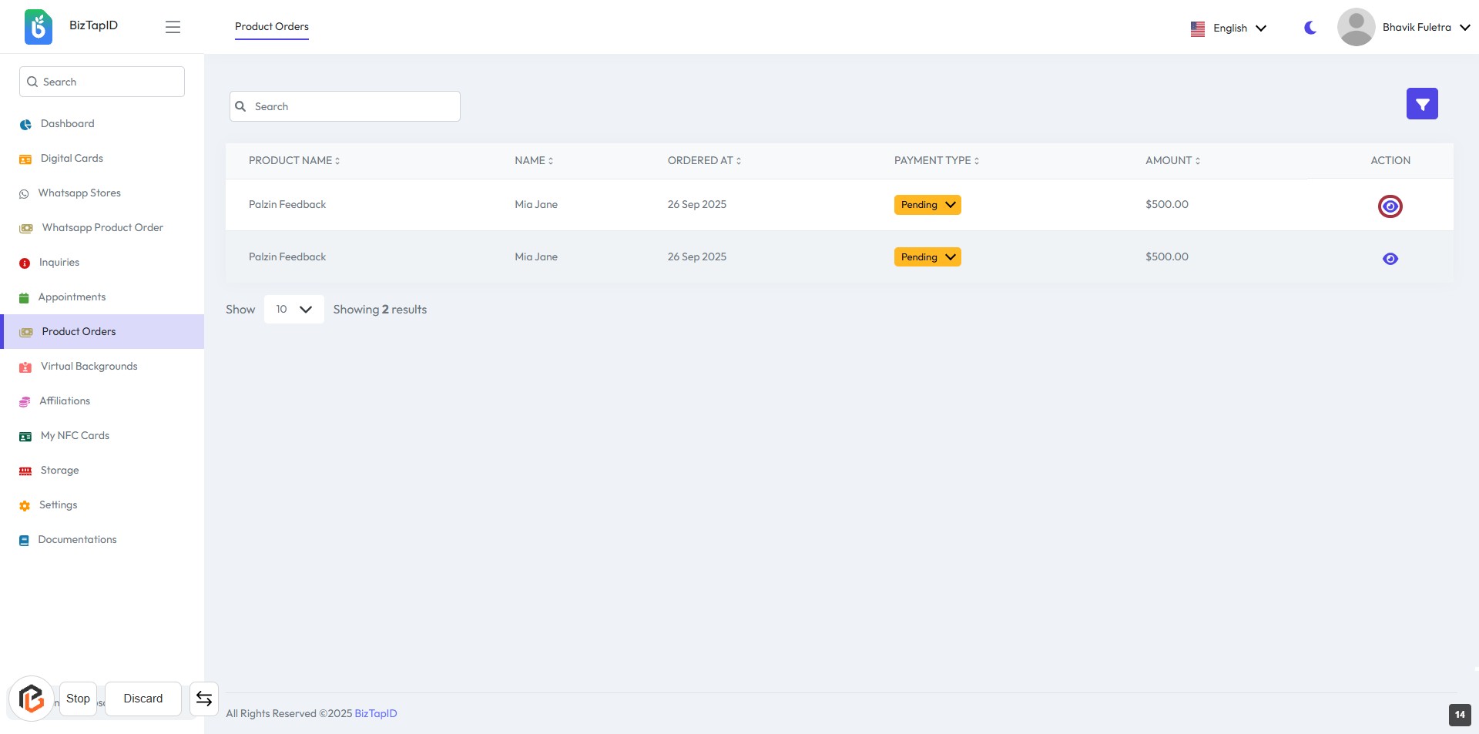Open the filter options button
1479x734 pixels.
coord(1421,104)
